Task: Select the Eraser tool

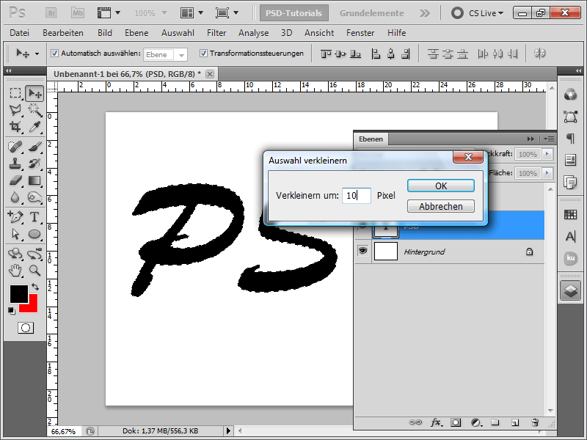Action: point(15,180)
